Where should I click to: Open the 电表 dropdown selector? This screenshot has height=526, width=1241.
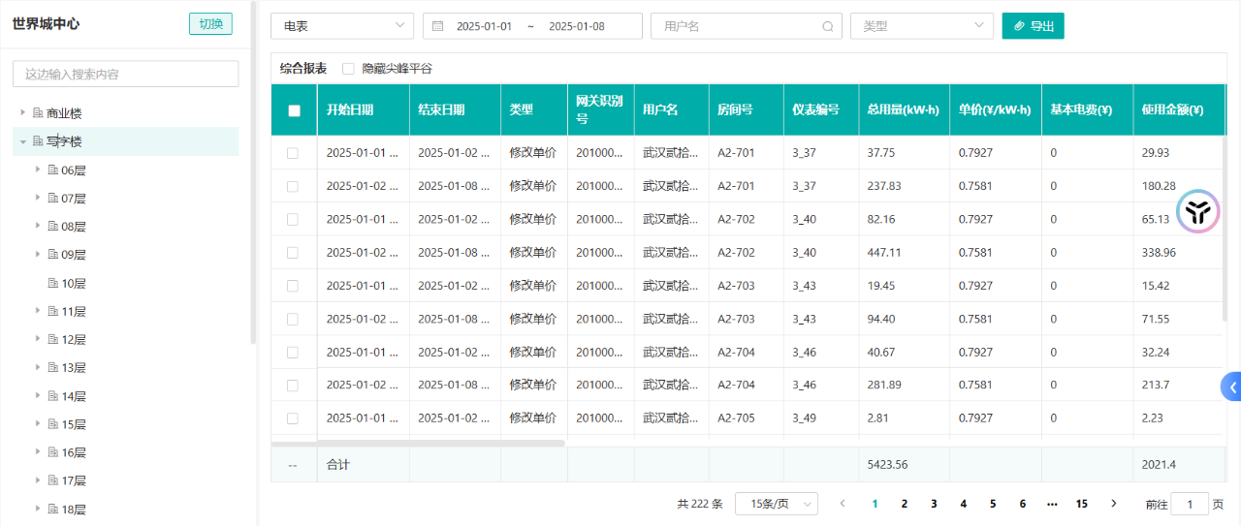(341, 26)
